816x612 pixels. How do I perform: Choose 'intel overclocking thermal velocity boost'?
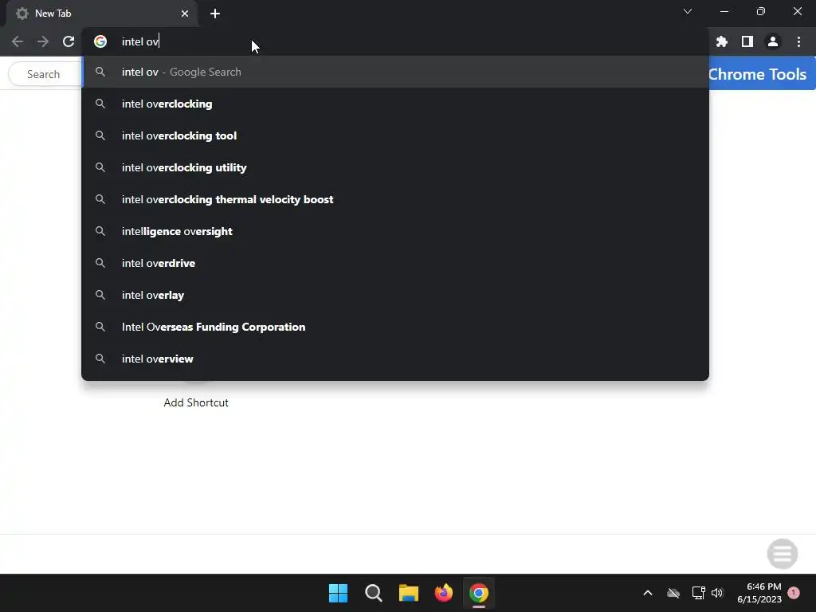point(395,199)
